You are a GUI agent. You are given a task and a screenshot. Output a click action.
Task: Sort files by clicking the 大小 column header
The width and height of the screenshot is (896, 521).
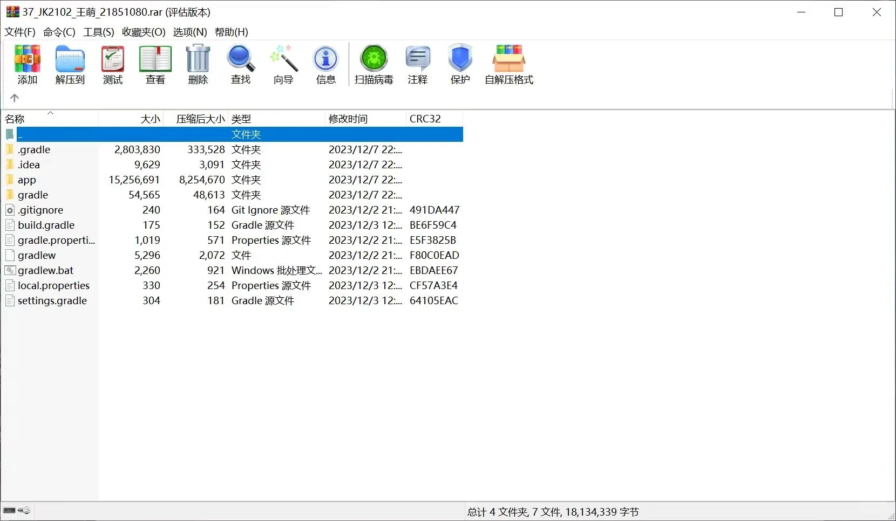(150, 119)
